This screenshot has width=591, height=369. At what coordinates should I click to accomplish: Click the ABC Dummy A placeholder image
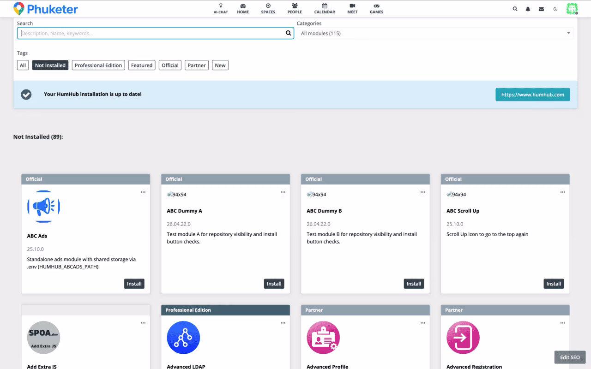(x=177, y=194)
